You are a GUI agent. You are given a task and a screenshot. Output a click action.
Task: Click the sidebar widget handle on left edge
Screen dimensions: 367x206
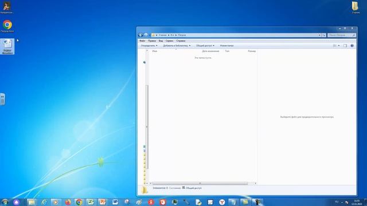(x=2, y=99)
